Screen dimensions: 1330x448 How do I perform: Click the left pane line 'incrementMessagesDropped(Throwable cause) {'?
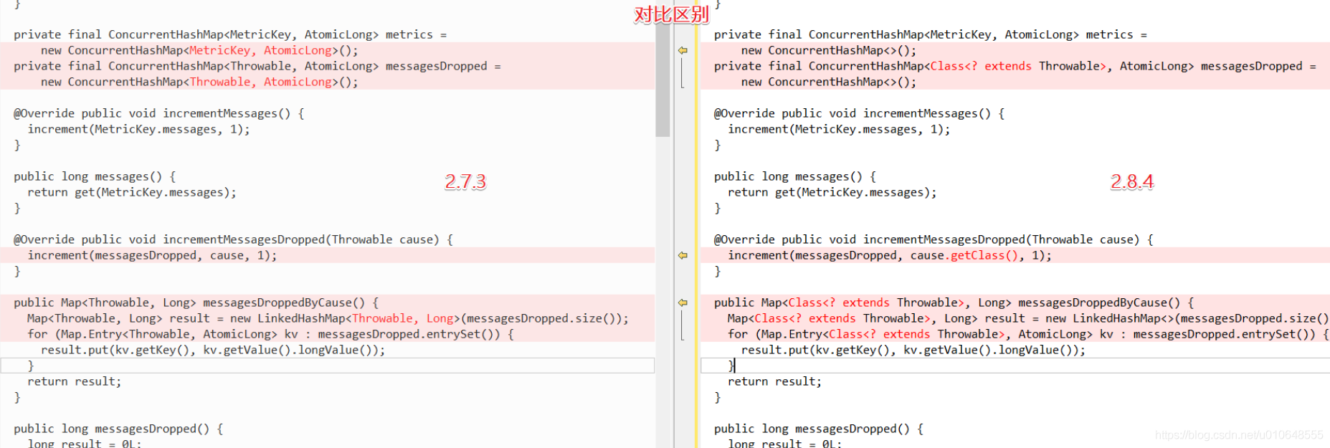[234, 239]
